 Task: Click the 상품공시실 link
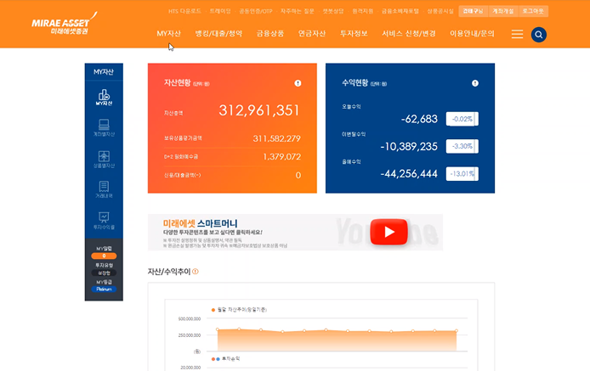pos(440,11)
